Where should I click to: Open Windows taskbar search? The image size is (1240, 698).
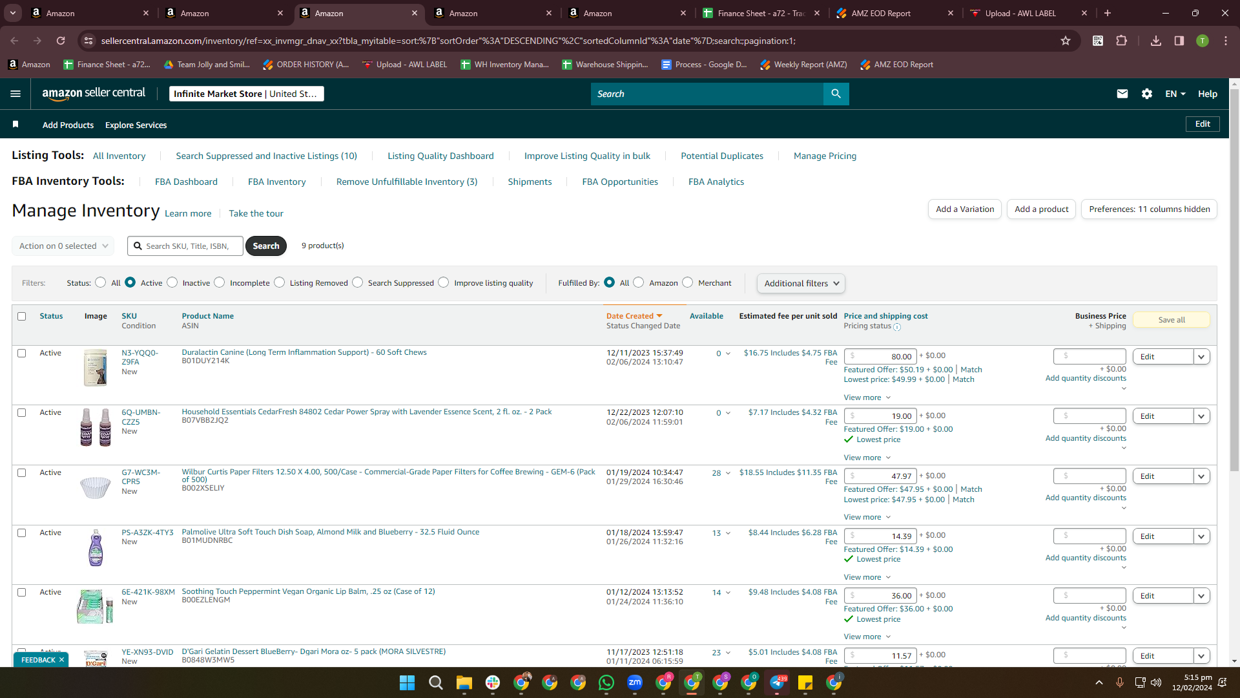pos(436,682)
